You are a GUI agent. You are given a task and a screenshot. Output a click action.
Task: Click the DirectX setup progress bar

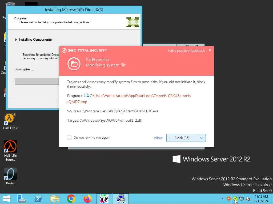(x=37, y=81)
